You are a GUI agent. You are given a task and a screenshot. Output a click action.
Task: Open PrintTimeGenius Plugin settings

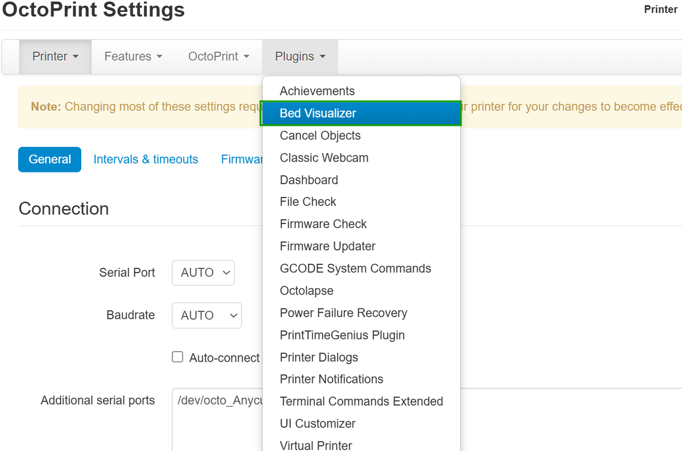click(361, 335)
